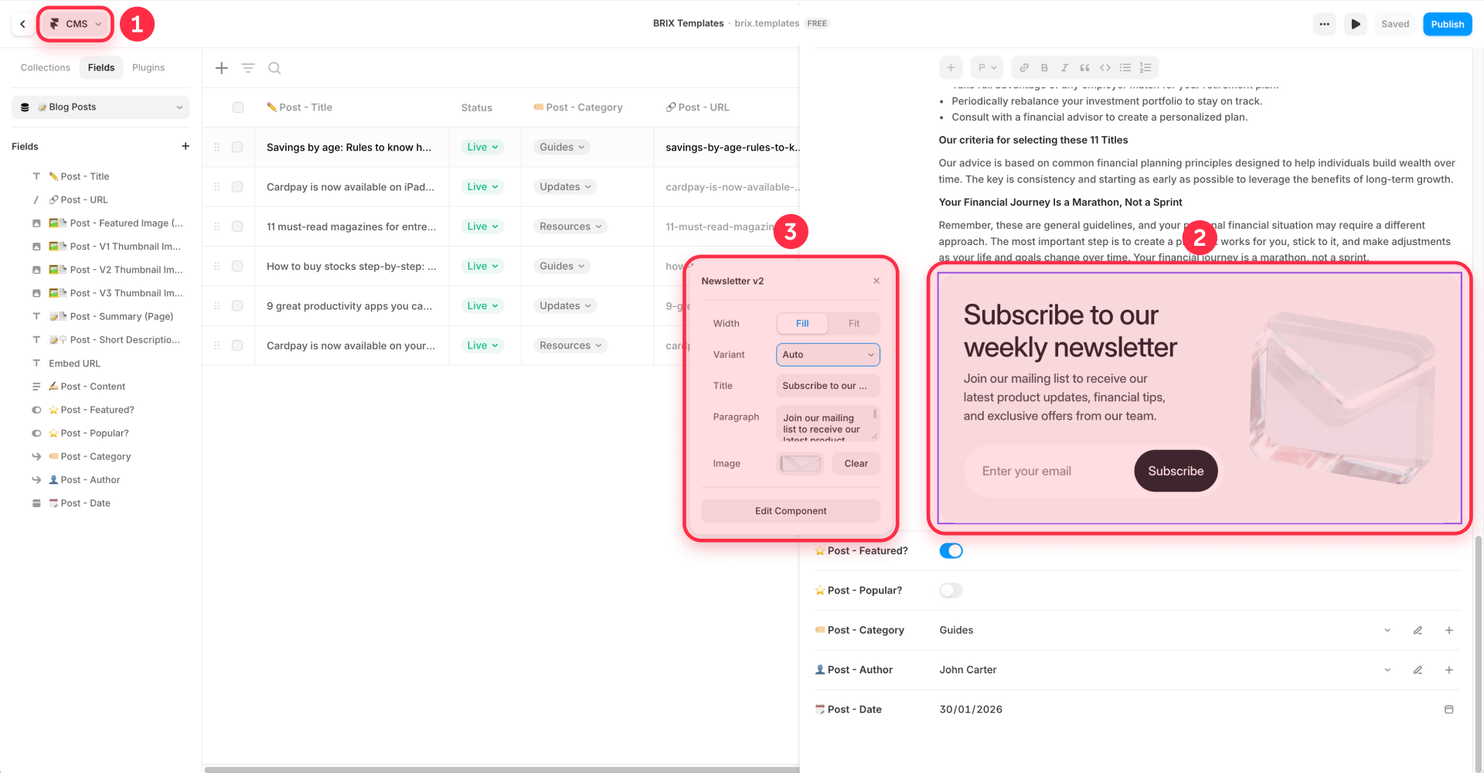1484x773 pixels.
Task: Open Updates category dropdown for Cardpay on iPad
Action: pos(565,187)
